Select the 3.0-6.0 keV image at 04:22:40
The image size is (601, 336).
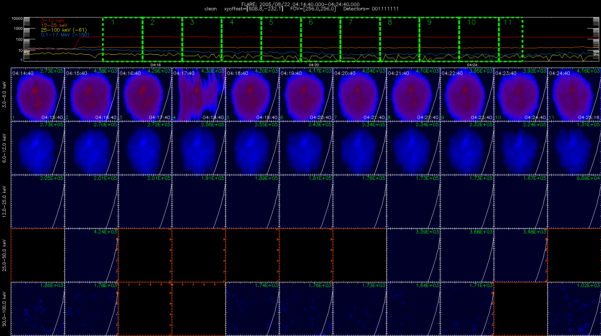[x=467, y=94]
